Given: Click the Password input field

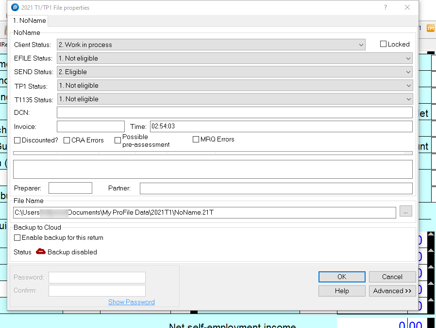Looking at the screenshot, I should (x=97, y=278).
